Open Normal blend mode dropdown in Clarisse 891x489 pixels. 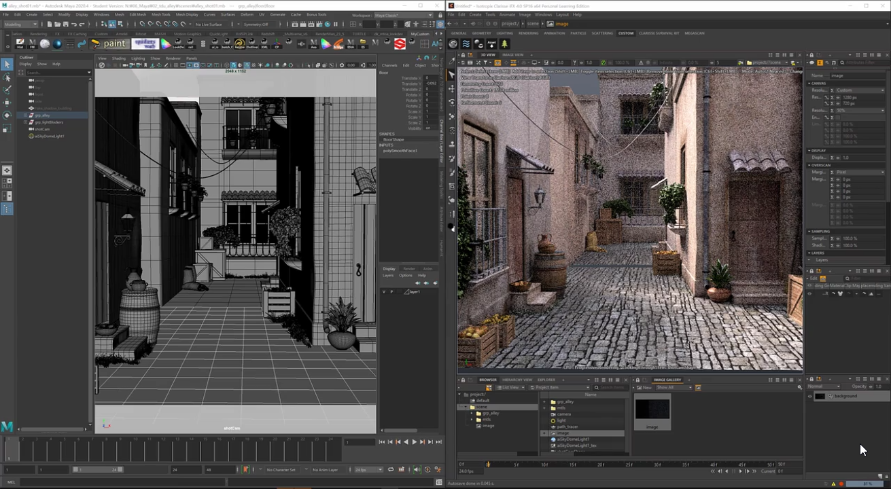(824, 386)
